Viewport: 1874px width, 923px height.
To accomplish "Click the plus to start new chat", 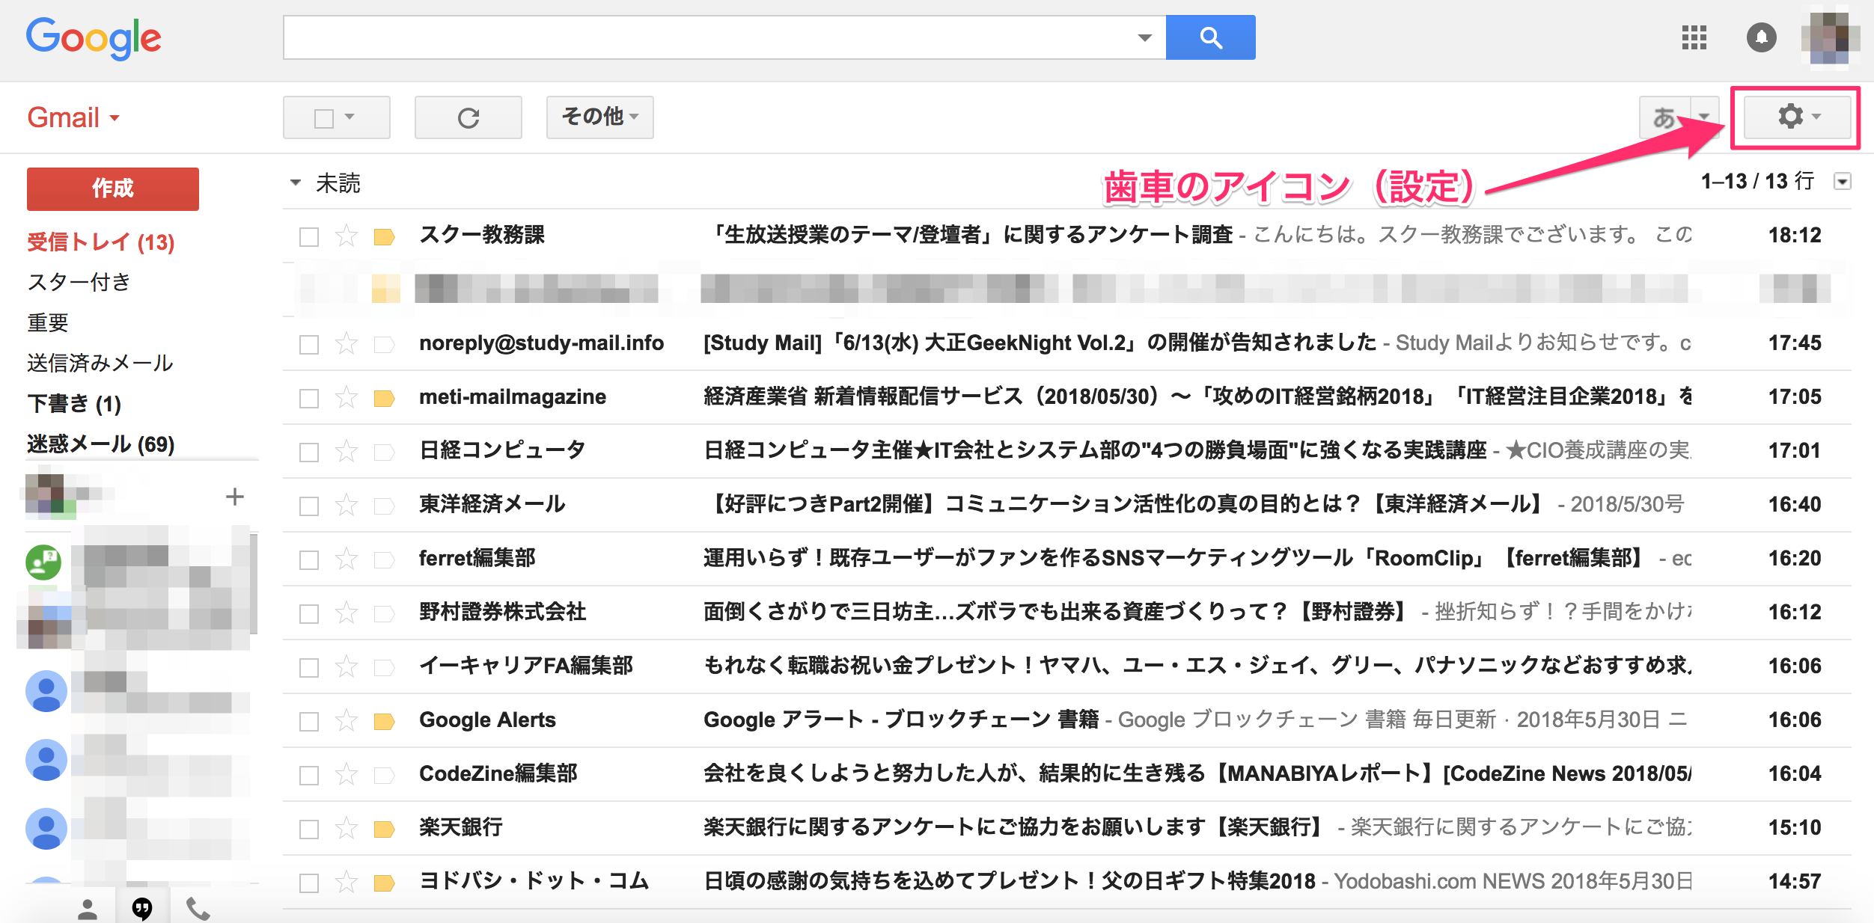I will [x=235, y=497].
